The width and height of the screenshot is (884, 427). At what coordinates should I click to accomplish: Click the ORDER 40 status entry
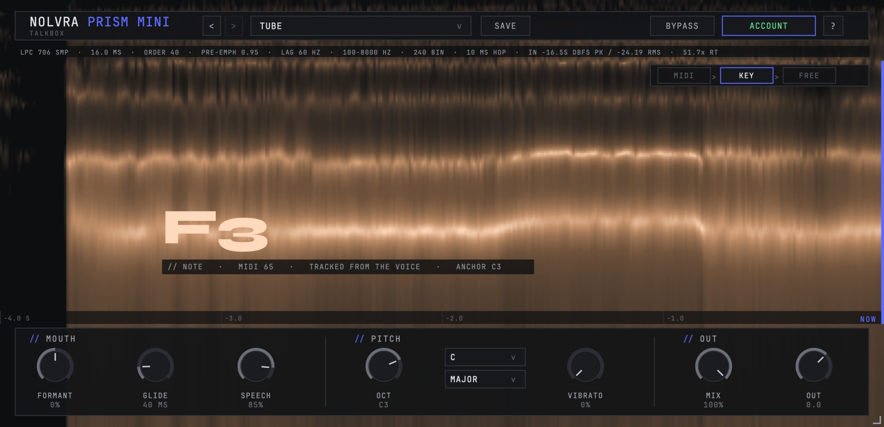point(161,52)
